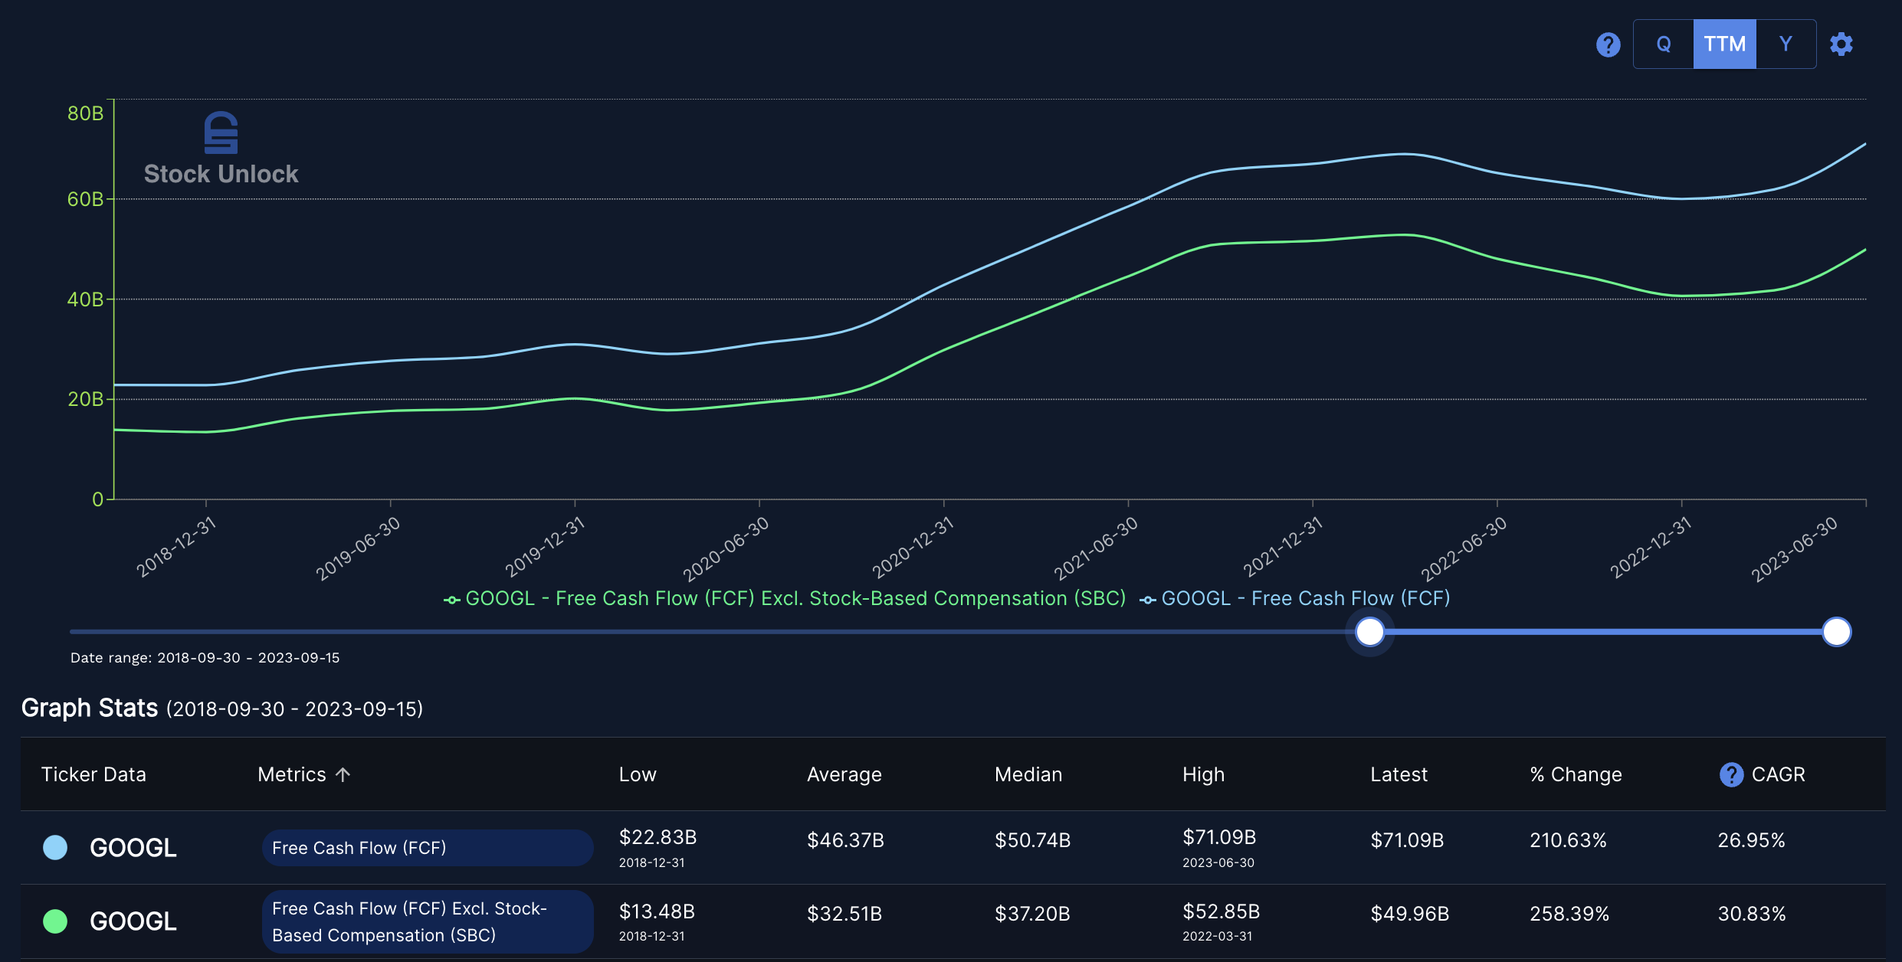Open chart settings gear icon
This screenshot has width=1902, height=962.
coord(1841,44)
